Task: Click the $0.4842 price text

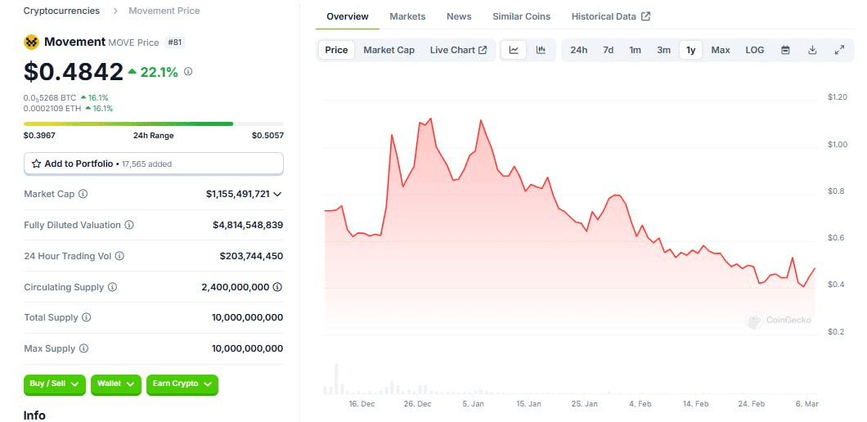Action: [73, 72]
